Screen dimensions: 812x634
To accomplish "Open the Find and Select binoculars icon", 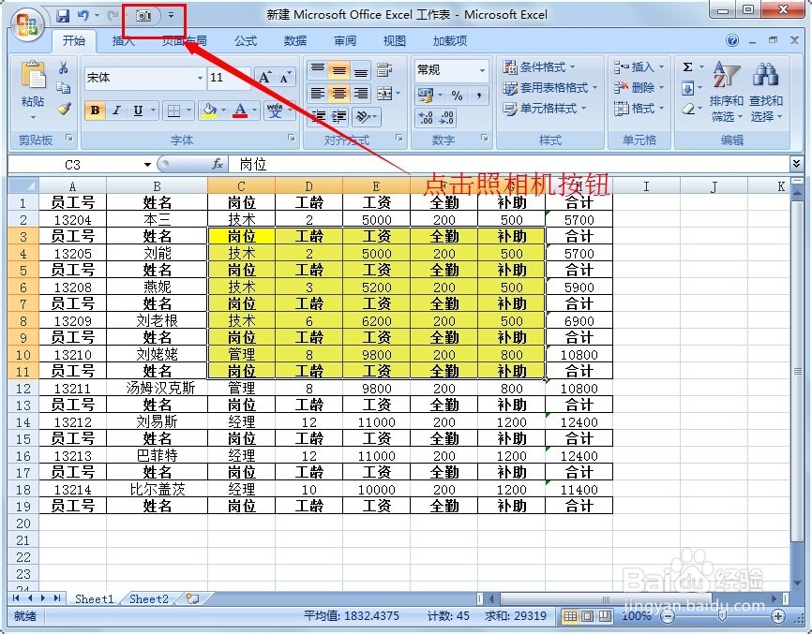I will click(x=765, y=74).
